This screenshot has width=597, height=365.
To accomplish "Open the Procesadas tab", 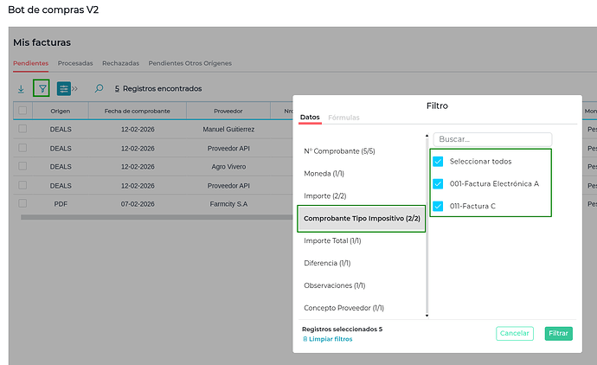I will tap(75, 63).
